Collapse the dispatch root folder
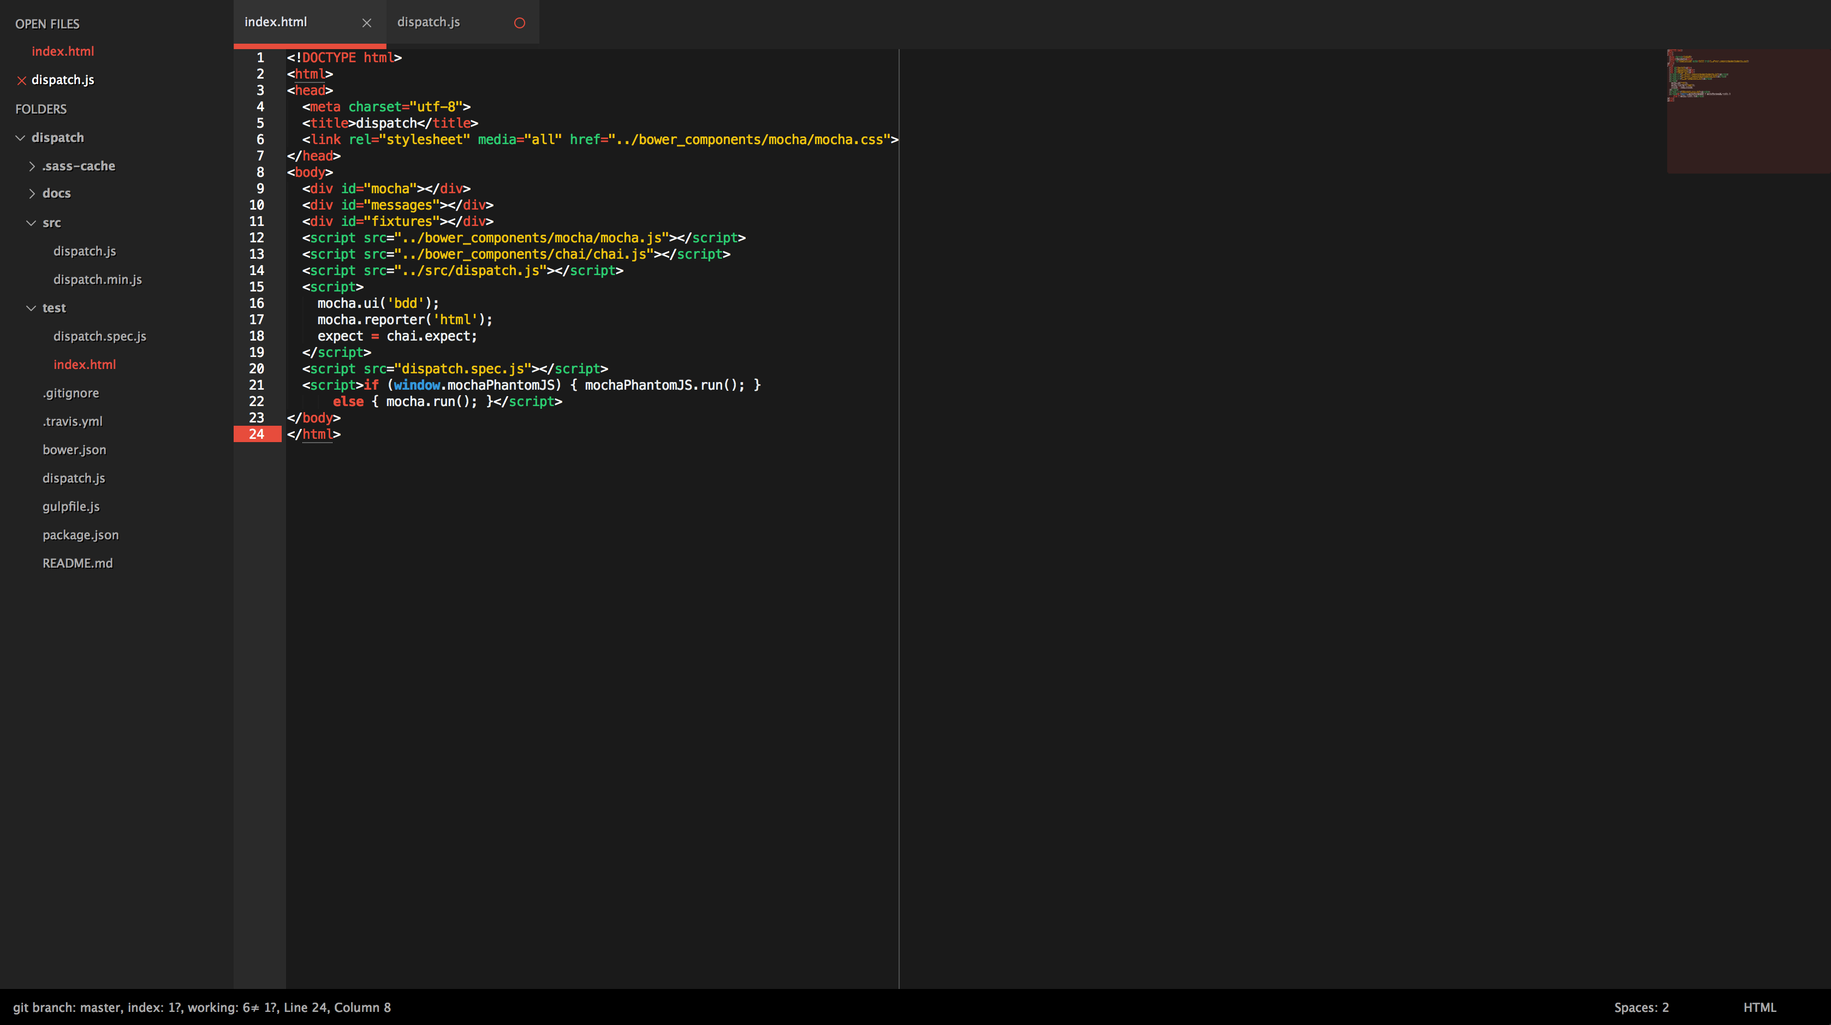The image size is (1831, 1025). click(x=21, y=138)
